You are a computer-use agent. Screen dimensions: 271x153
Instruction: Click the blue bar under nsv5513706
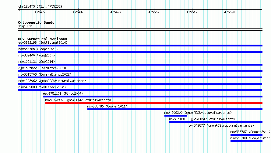[140, 77]
